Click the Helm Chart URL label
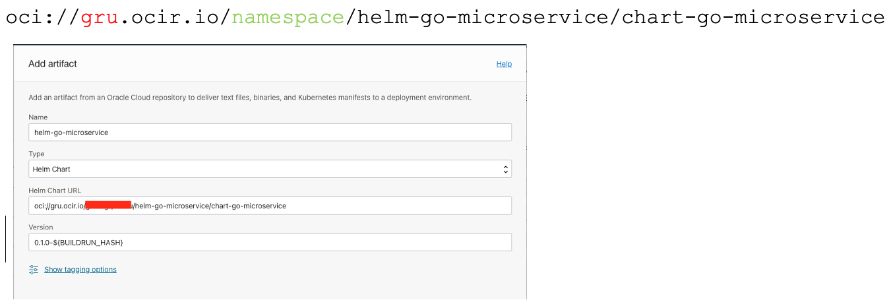Image resolution: width=891 pixels, height=304 pixels. click(55, 191)
